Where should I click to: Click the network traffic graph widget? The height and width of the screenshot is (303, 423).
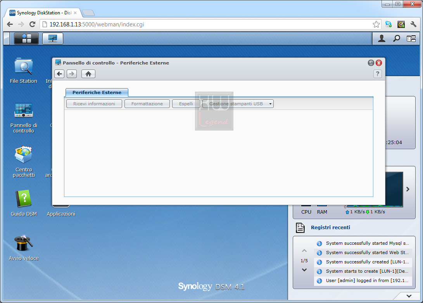point(394,189)
